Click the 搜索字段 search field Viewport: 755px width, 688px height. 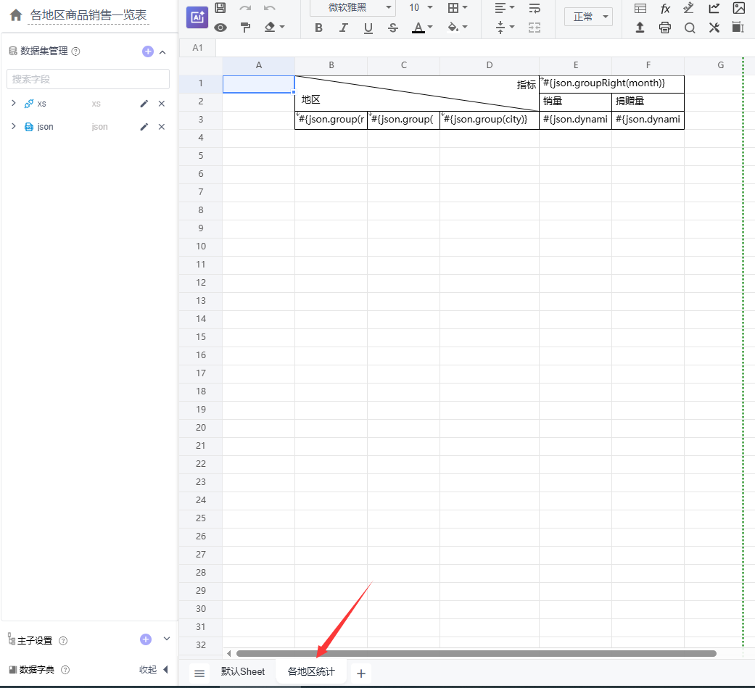pyautogui.click(x=88, y=79)
